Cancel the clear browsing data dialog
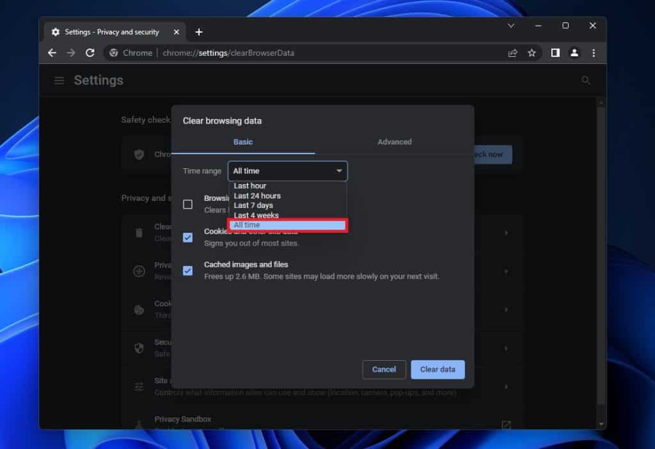 pyautogui.click(x=384, y=369)
